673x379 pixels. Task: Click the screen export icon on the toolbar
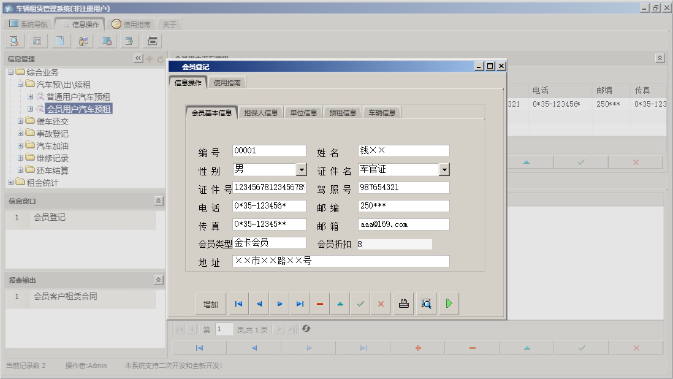[107, 41]
